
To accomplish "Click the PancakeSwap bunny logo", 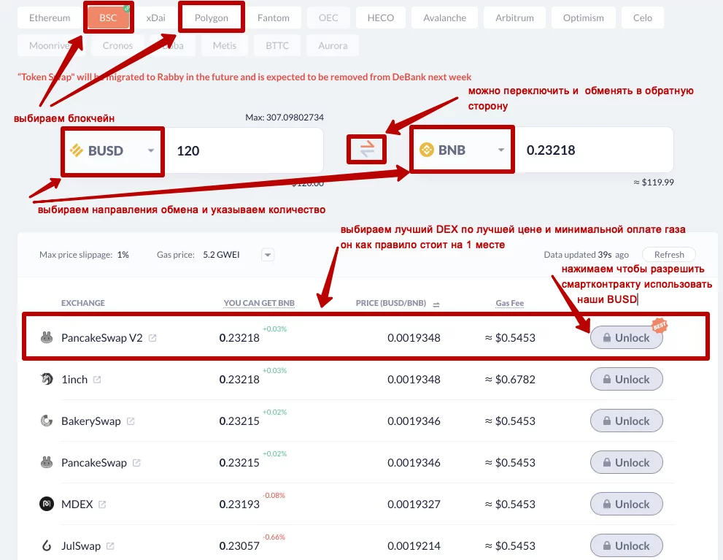I will pyautogui.click(x=47, y=462).
